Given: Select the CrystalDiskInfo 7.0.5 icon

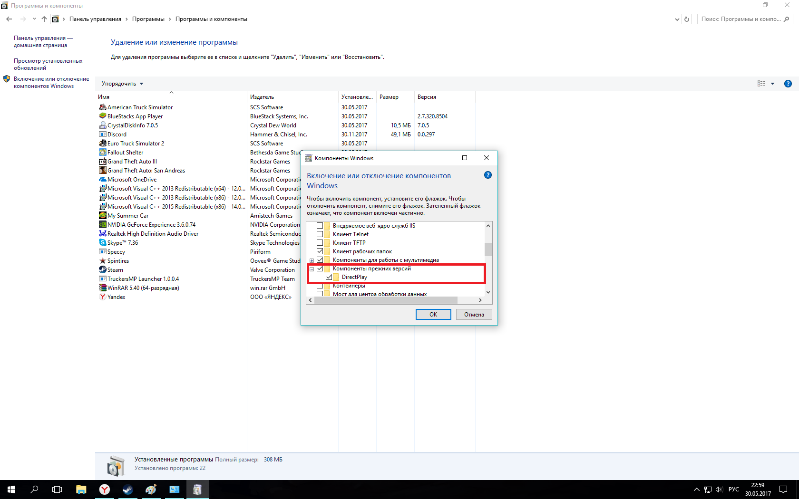Looking at the screenshot, I should coord(102,125).
